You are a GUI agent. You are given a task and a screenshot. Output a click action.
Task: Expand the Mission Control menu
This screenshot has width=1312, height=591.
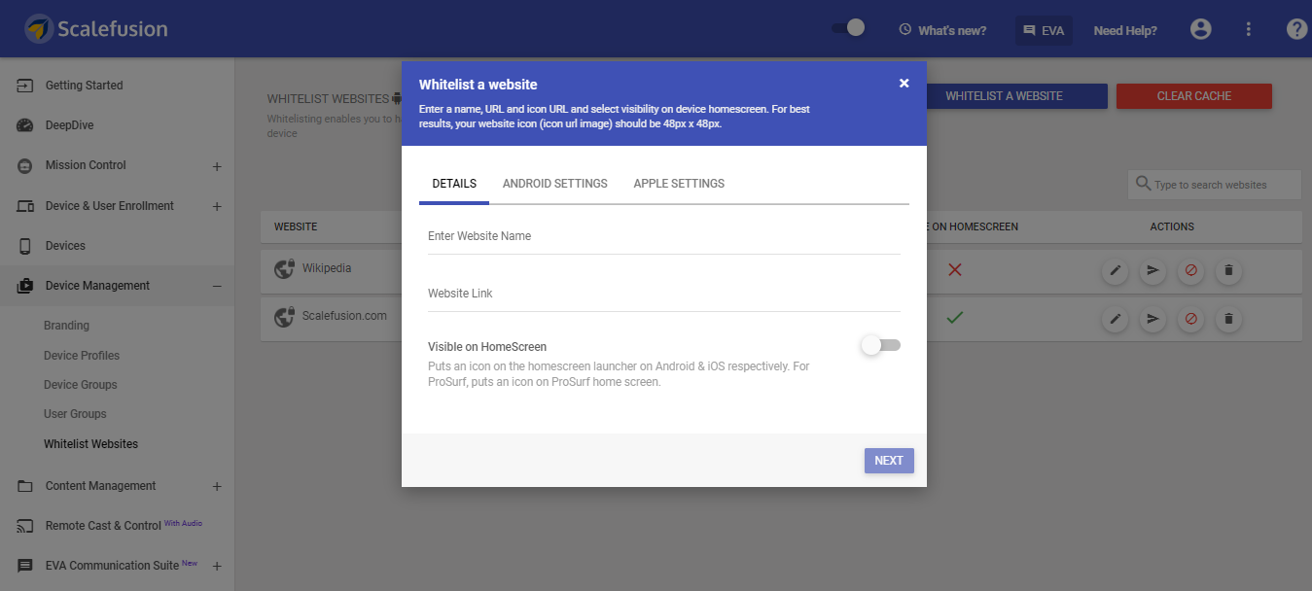(217, 166)
